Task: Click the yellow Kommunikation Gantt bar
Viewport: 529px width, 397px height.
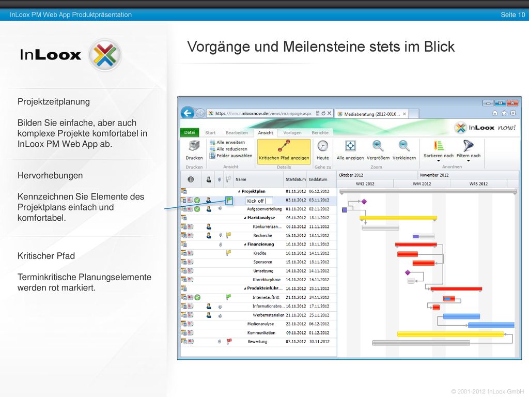Action: tap(450, 334)
